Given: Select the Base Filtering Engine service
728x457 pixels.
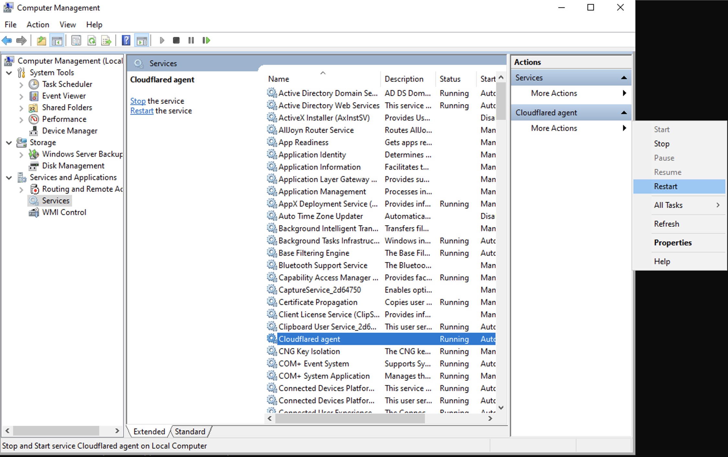Looking at the screenshot, I should (313, 253).
